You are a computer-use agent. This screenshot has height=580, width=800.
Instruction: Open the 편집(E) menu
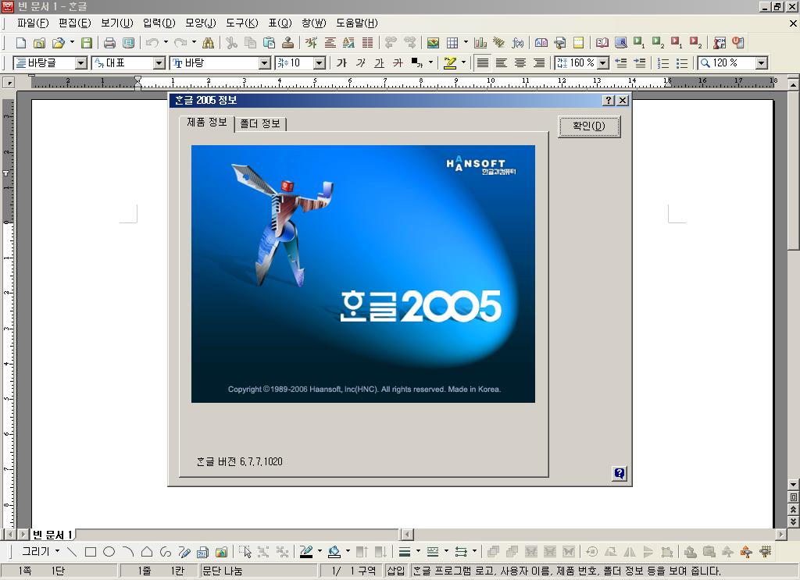pos(74,23)
